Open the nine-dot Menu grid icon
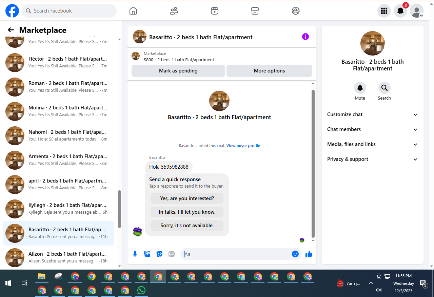The image size is (434, 297). (x=384, y=11)
